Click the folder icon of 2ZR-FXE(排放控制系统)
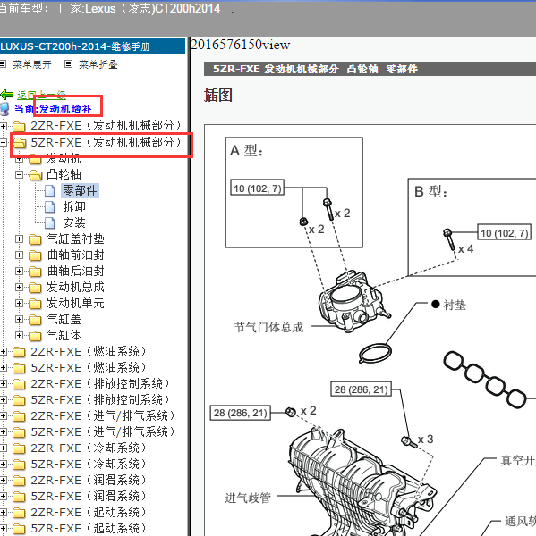This screenshot has height=536, width=536. [19, 384]
